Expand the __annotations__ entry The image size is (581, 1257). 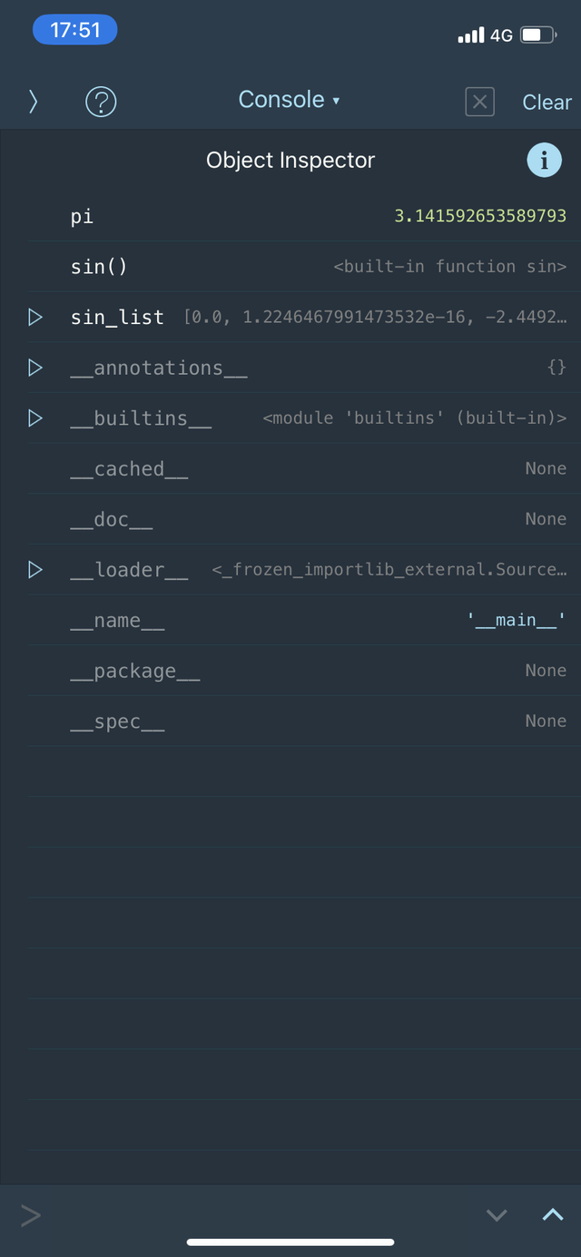click(x=35, y=368)
